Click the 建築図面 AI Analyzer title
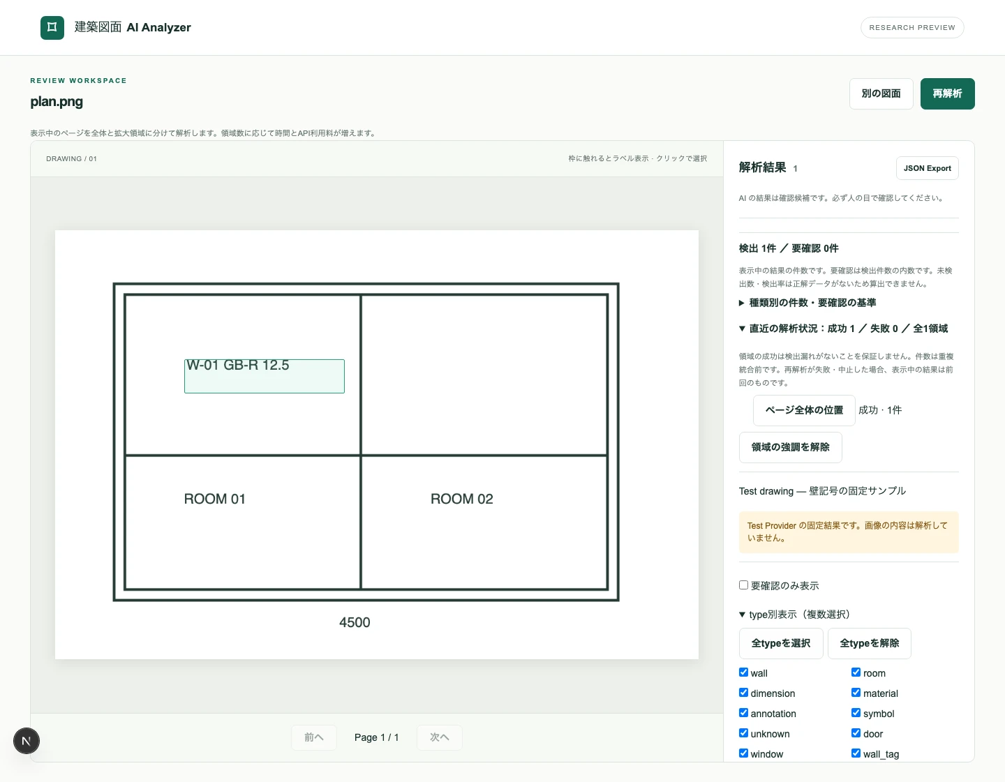 (133, 27)
